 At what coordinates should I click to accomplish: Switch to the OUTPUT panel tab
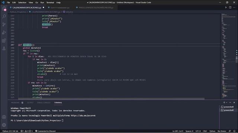(30, 103)
